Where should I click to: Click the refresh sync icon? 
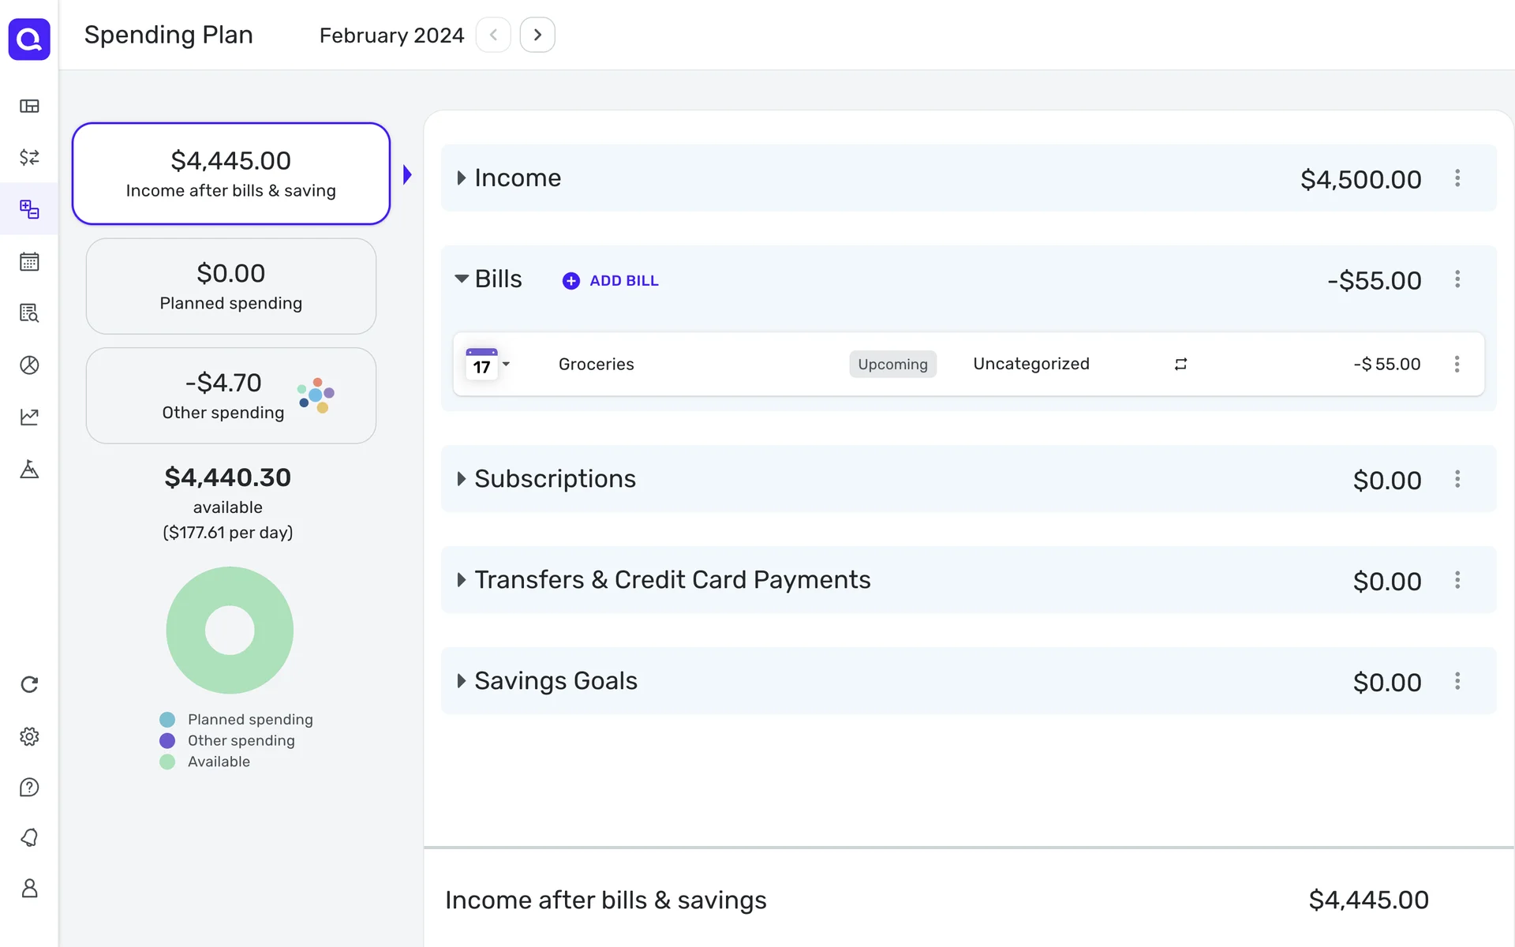pos(29,684)
